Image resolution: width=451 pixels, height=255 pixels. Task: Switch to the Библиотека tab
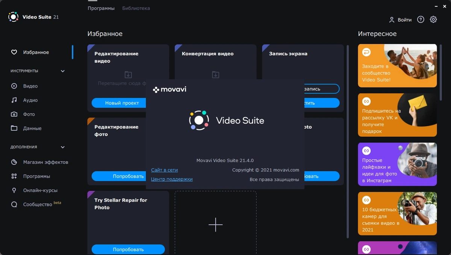tap(136, 8)
